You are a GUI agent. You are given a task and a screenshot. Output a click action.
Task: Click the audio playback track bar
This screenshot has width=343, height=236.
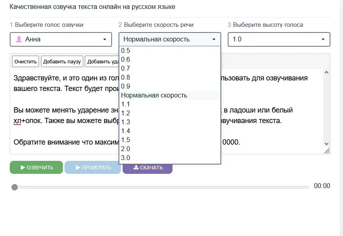click(164, 187)
